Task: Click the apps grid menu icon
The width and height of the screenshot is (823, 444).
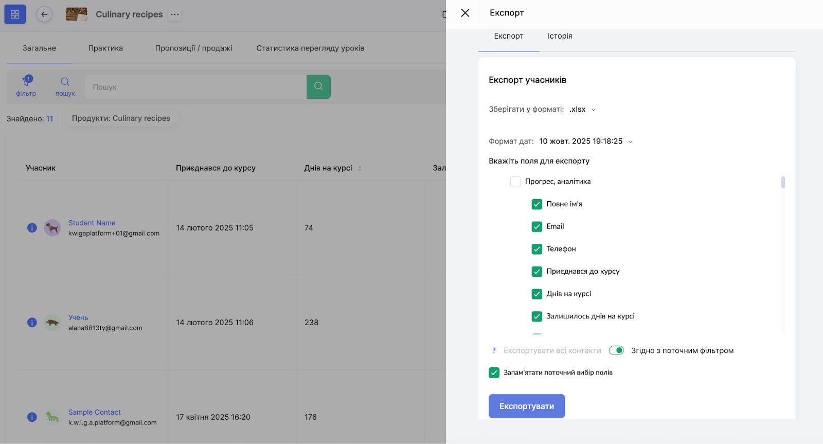Action: [15, 14]
